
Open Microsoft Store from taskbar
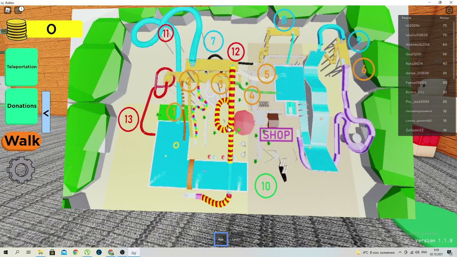pos(52,252)
